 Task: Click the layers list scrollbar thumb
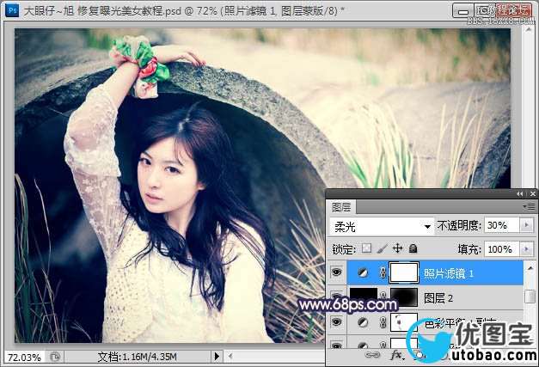530,297
